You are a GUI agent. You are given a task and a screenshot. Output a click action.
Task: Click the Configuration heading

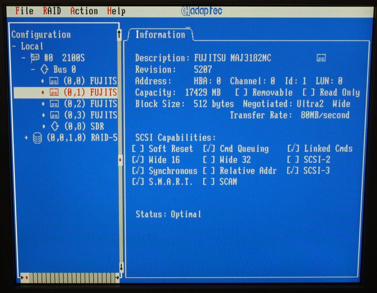(41, 35)
